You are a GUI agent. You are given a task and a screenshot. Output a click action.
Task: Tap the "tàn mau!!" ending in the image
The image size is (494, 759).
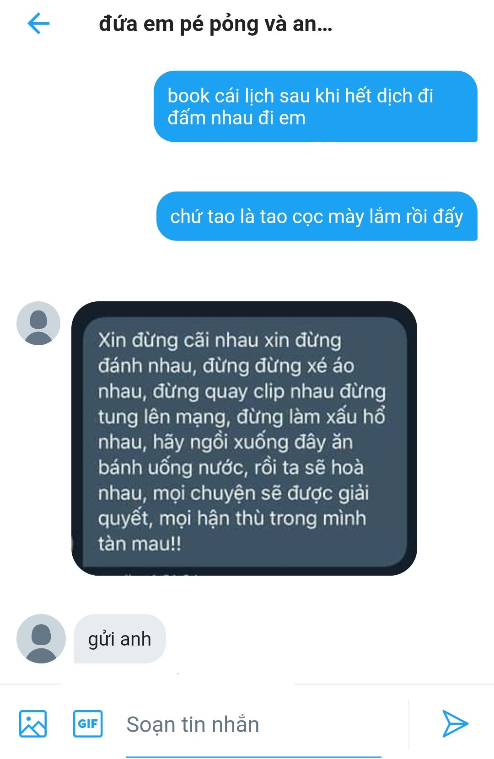coord(140,544)
